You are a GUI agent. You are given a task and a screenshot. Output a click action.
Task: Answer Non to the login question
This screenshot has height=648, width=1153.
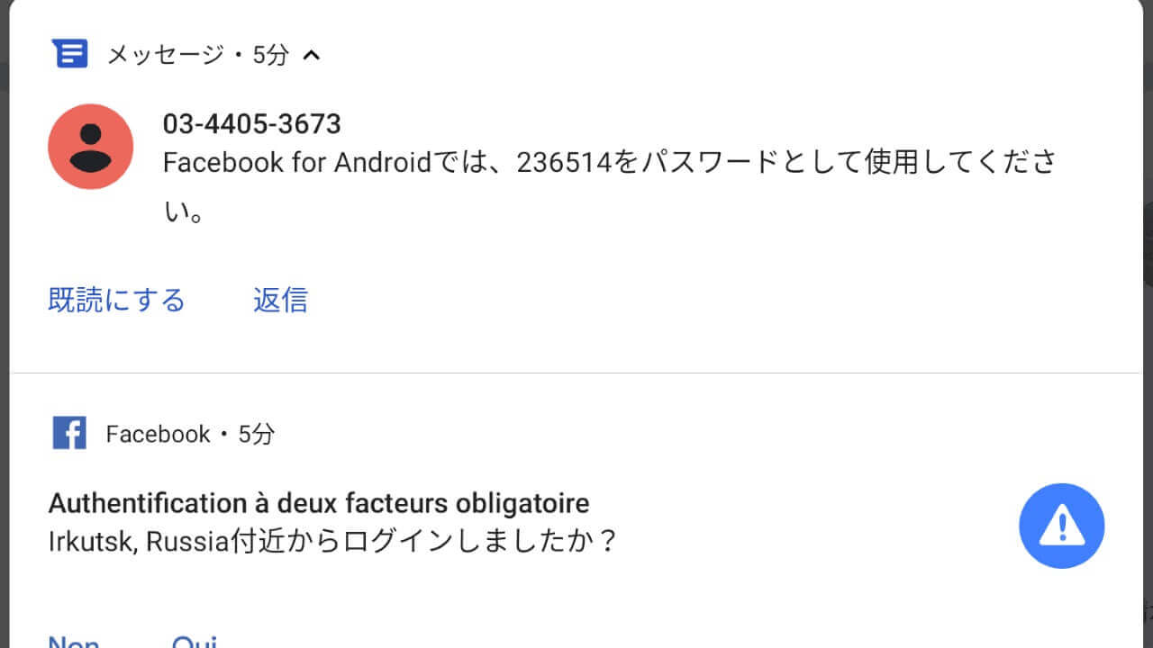pos(74,641)
